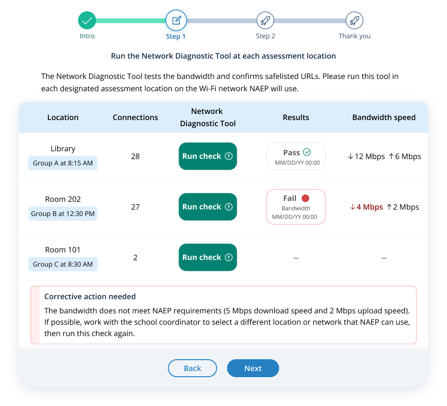Open the Step 2 label
The width and height of the screenshot is (447, 406).
(x=265, y=36)
